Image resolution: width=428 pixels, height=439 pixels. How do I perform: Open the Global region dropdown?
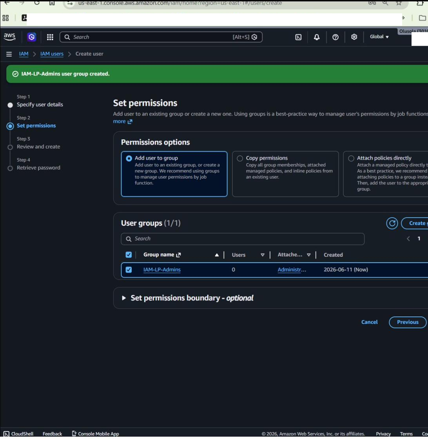[379, 37]
